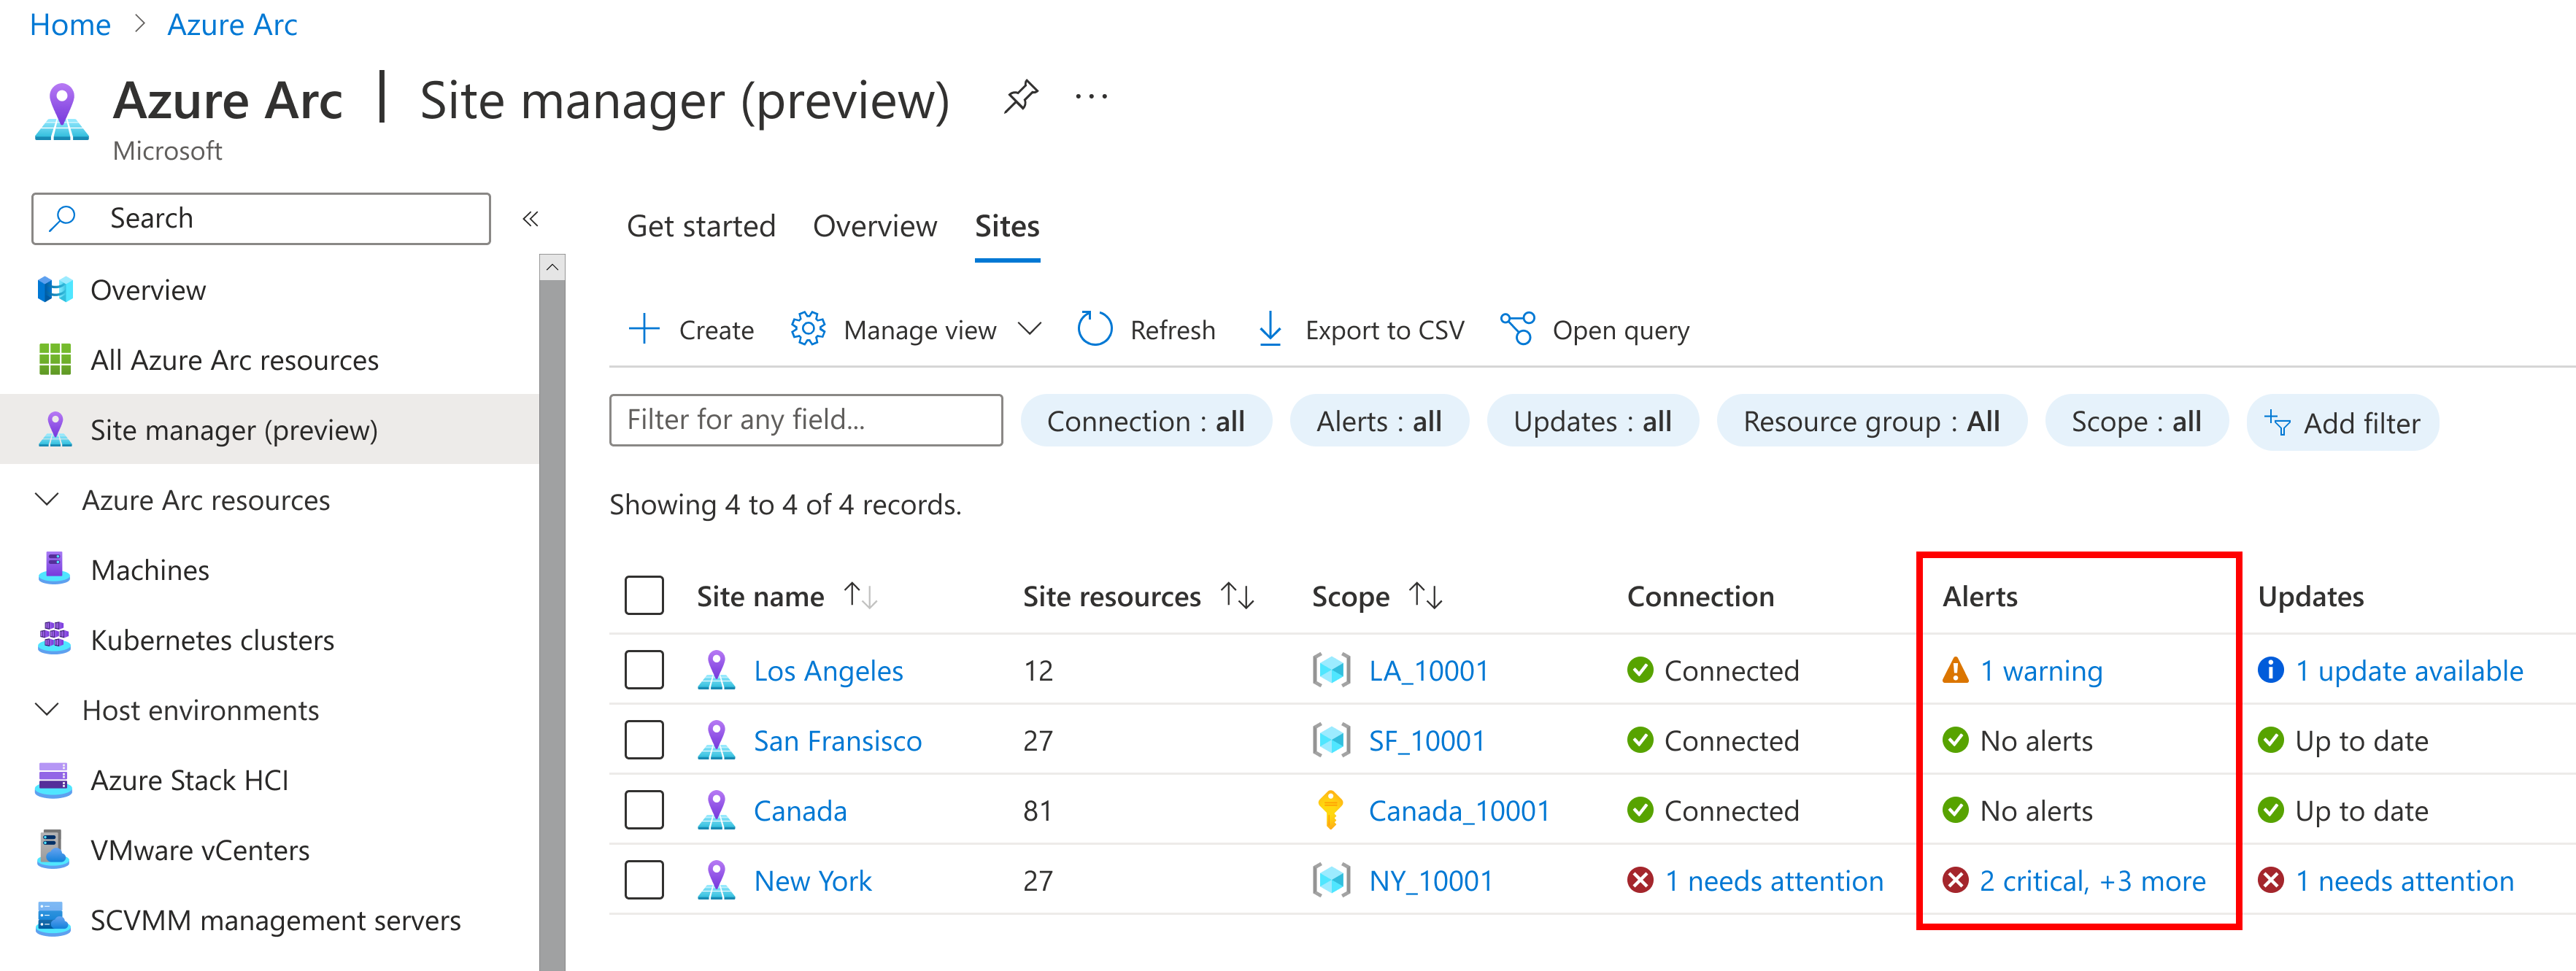This screenshot has width=2576, height=971.
Task: Switch to the Get started tab
Action: point(700,226)
